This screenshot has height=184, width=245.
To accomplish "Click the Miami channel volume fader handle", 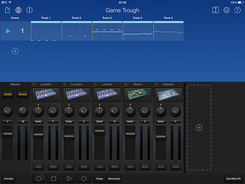I will 130,134.
